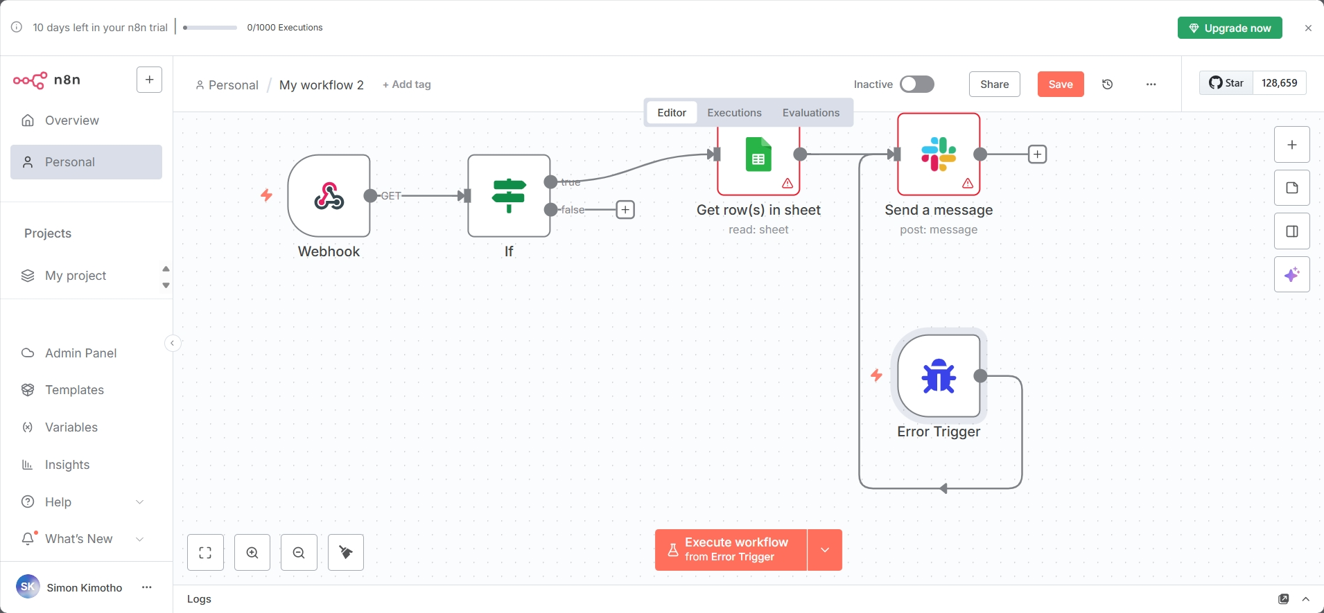The width and height of the screenshot is (1324, 613).
Task: Open the Webhook node
Action: click(329, 196)
